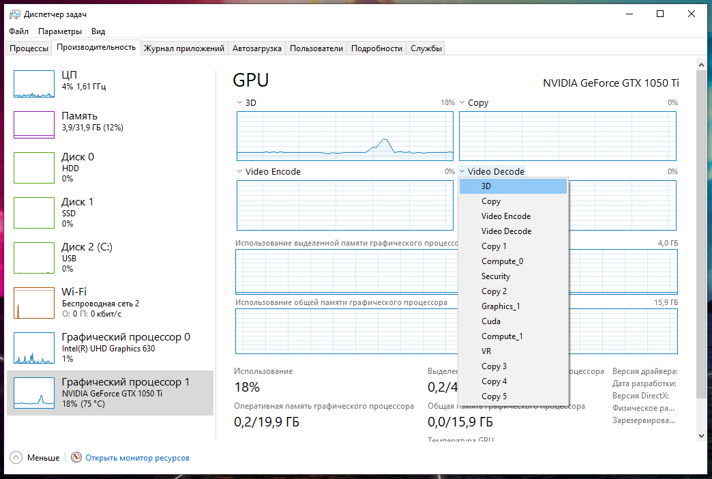This screenshot has width=712, height=479.
Task: Open the Параметры menu
Action: pyautogui.click(x=60, y=31)
